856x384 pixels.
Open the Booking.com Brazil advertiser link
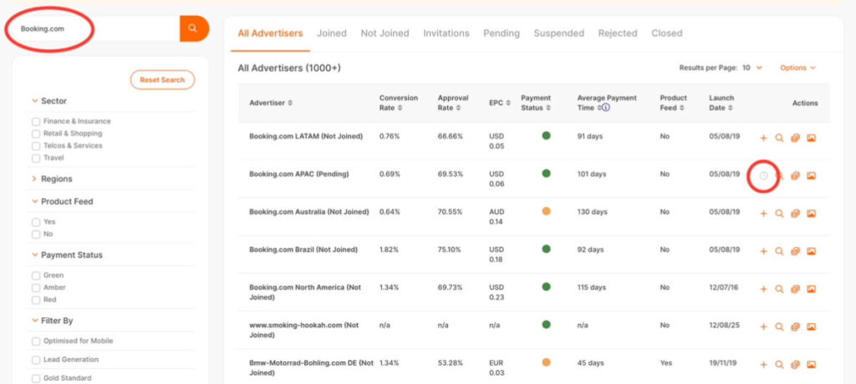(x=298, y=250)
